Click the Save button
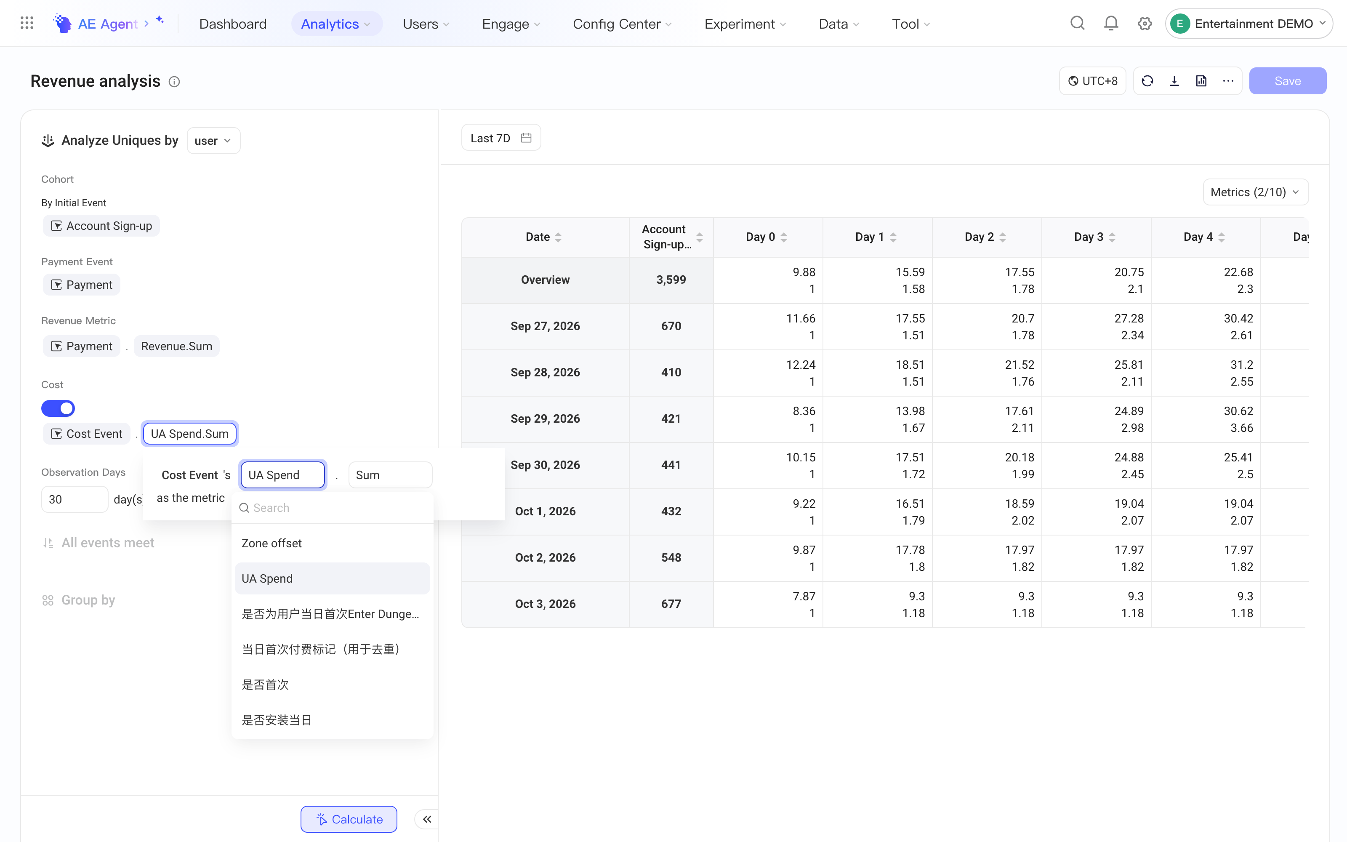This screenshot has height=842, width=1347. point(1288,81)
